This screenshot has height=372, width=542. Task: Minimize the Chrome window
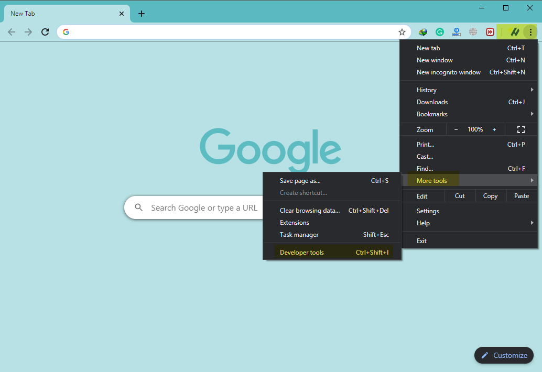[x=482, y=8]
